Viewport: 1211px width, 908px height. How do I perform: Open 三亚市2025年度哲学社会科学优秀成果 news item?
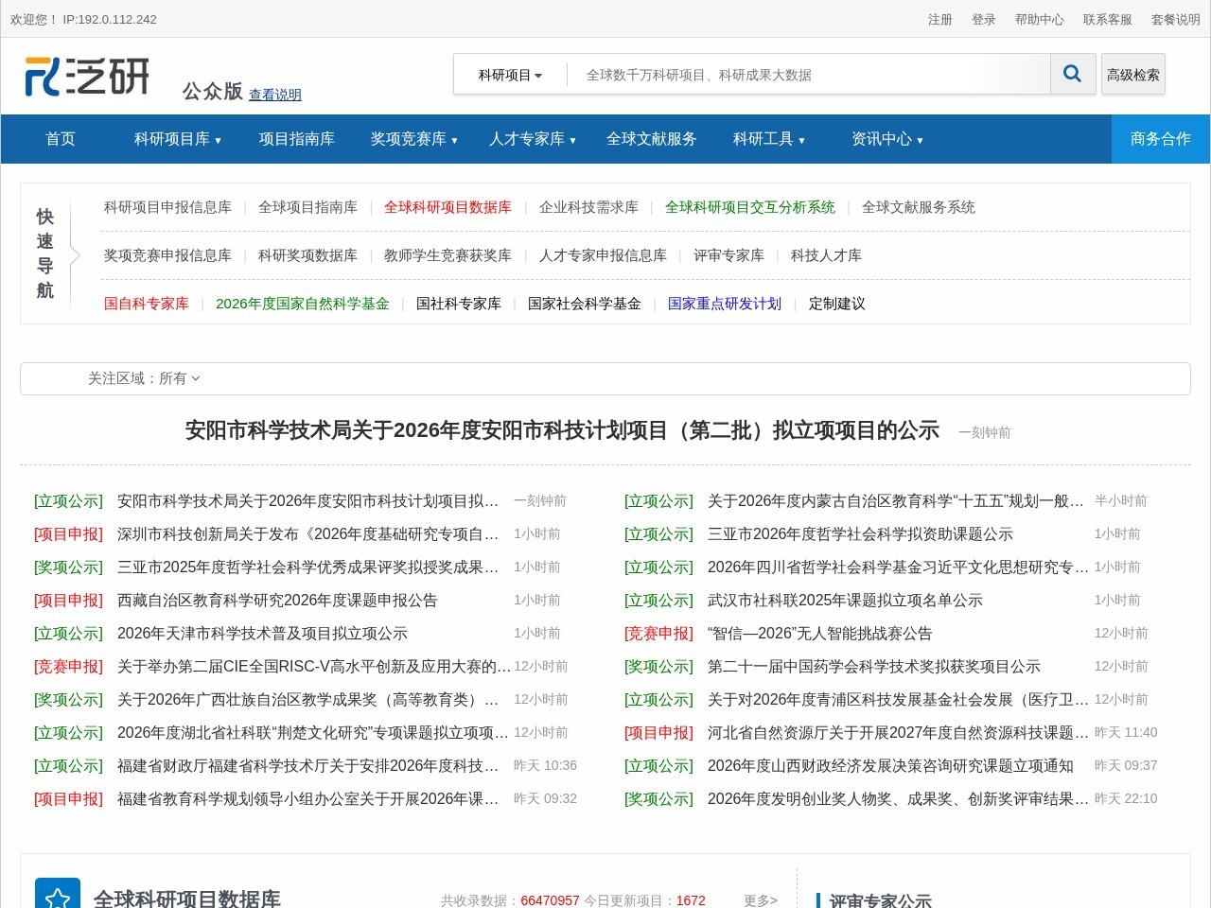tap(307, 567)
